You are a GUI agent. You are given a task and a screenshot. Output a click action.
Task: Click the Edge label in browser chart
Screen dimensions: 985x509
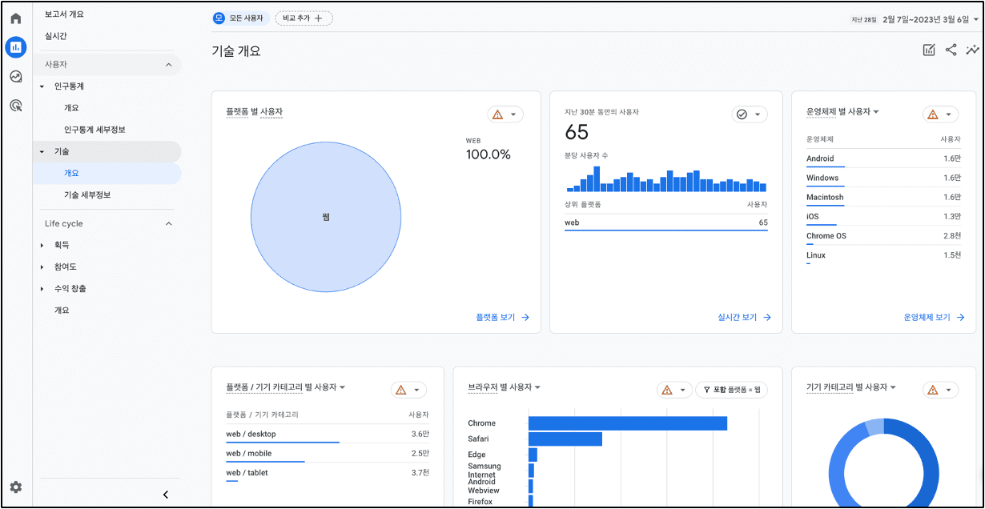point(476,455)
